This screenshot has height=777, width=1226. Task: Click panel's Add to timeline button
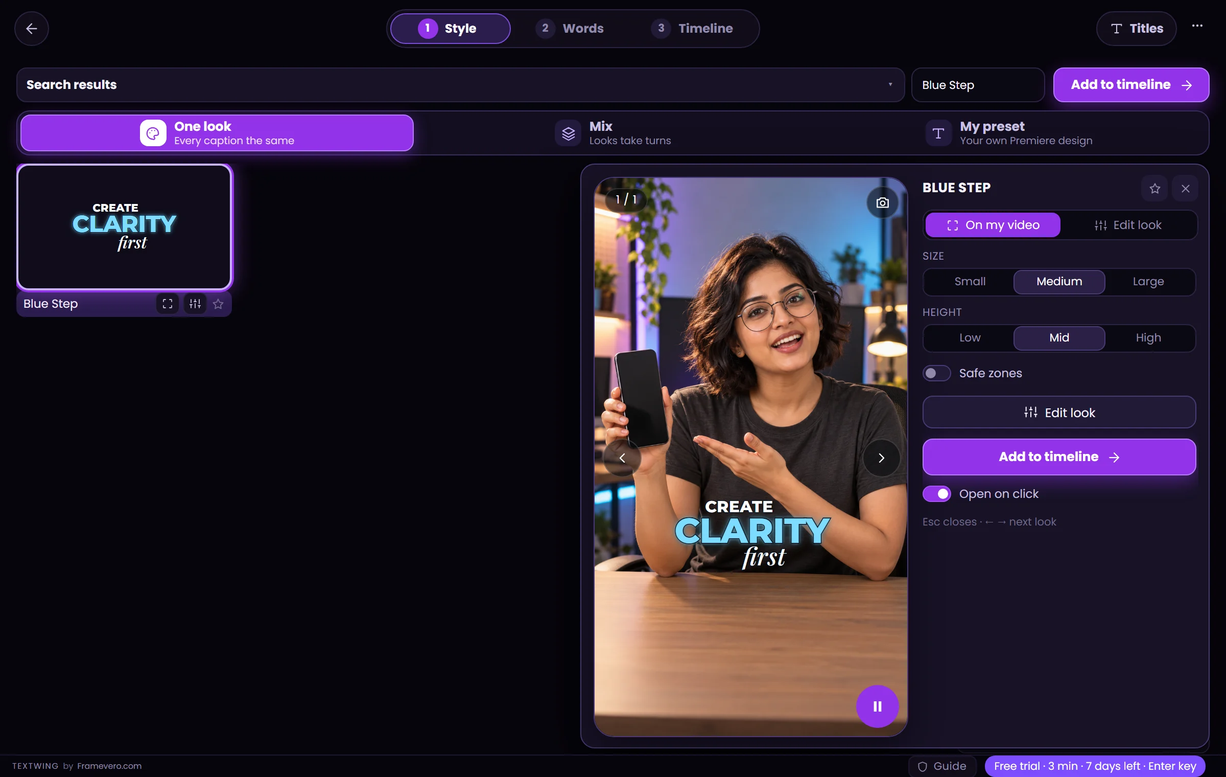tap(1059, 457)
